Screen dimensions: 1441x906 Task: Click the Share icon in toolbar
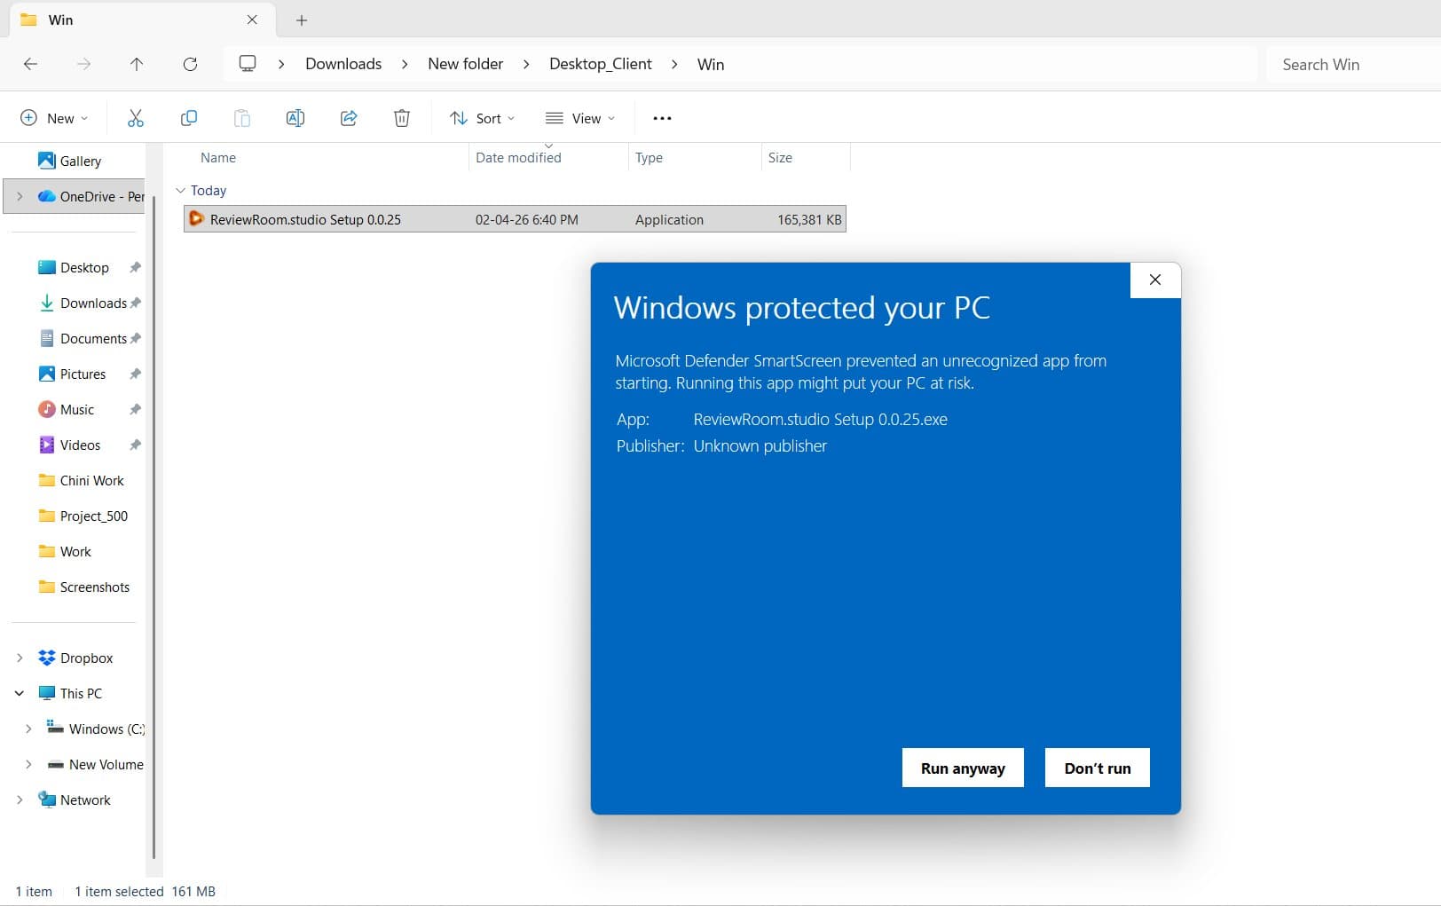(349, 118)
